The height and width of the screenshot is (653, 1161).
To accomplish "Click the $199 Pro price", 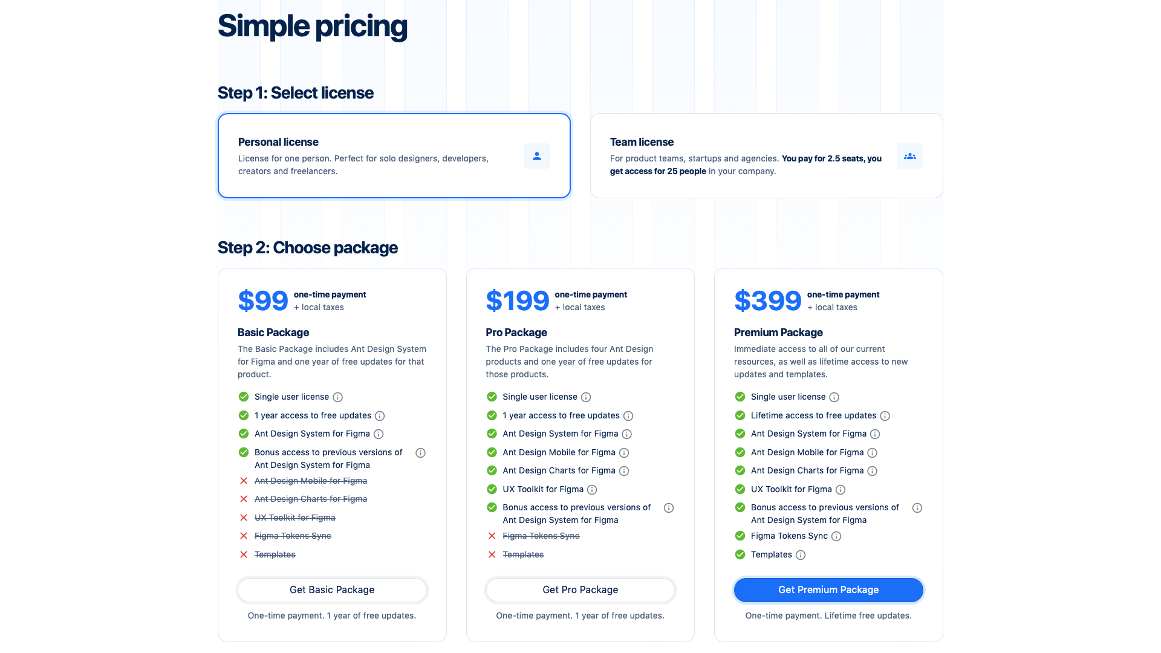I will pos(517,301).
